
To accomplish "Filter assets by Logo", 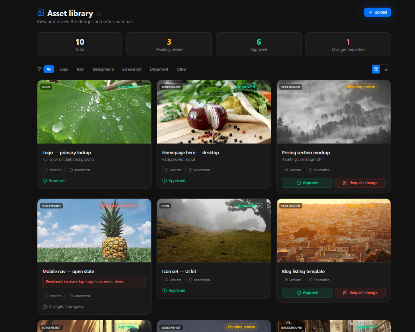I will (64, 69).
